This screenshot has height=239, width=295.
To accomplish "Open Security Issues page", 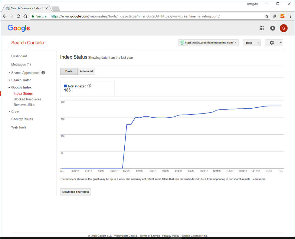I will point(22,119).
